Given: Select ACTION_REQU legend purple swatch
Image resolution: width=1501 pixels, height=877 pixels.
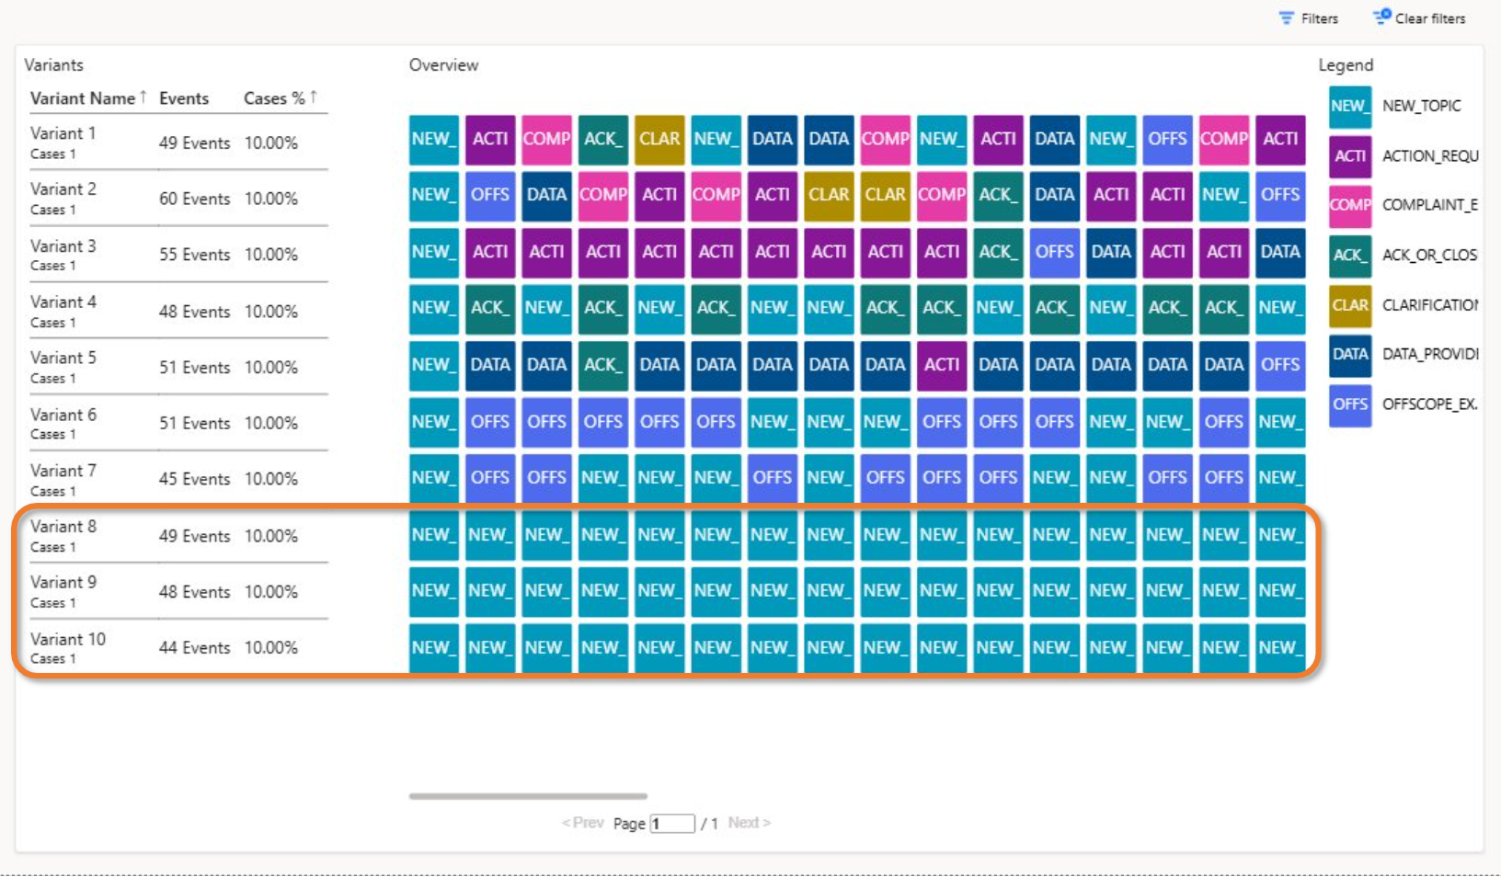Looking at the screenshot, I should (1349, 156).
